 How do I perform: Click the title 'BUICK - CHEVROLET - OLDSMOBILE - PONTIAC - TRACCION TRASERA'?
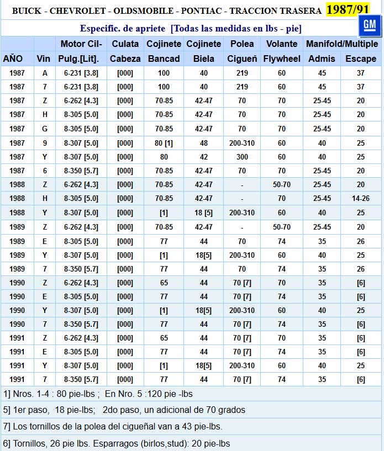pyautogui.click(x=167, y=10)
